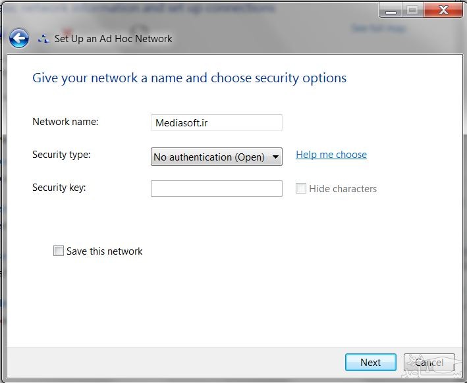Toggle the Hide characters checkbox
The height and width of the screenshot is (383, 467).
click(301, 188)
